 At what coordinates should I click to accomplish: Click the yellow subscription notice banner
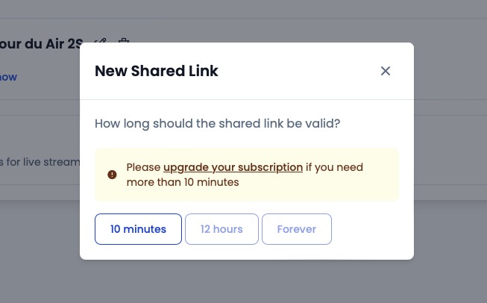point(247,175)
